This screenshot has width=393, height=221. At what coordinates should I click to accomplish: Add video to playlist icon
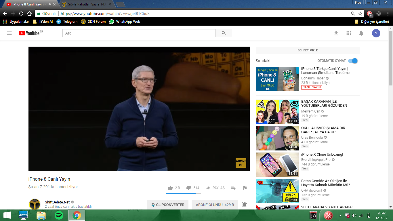[x=233, y=188]
